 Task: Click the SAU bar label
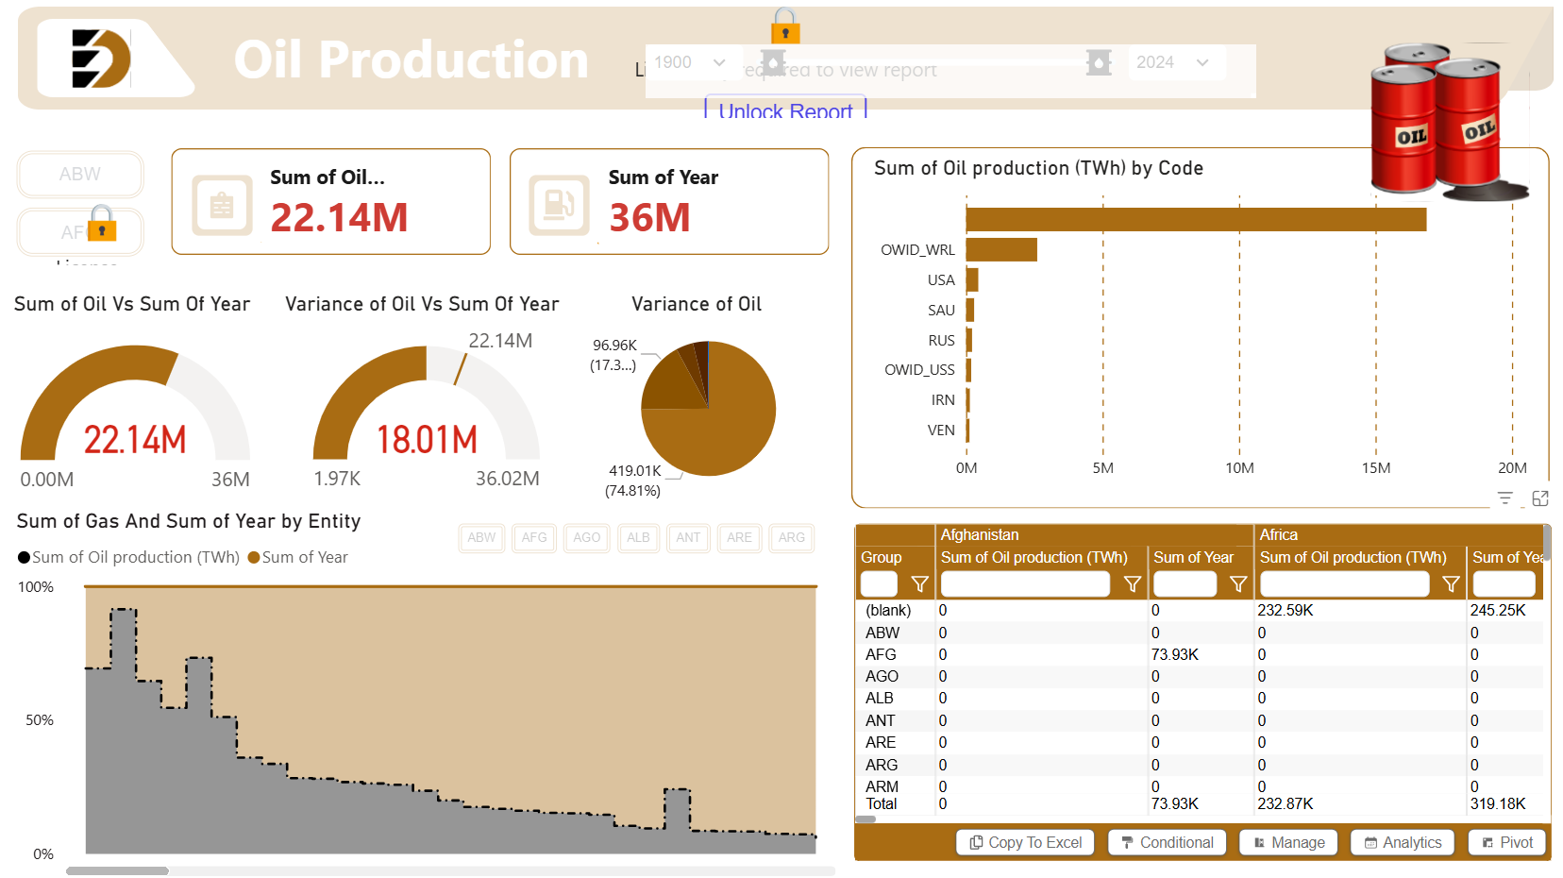click(941, 311)
